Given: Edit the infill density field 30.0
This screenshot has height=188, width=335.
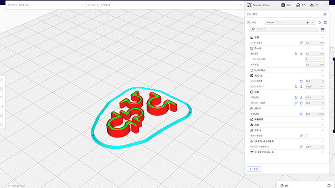Looking at the screenshot, I should click(315, 81).
